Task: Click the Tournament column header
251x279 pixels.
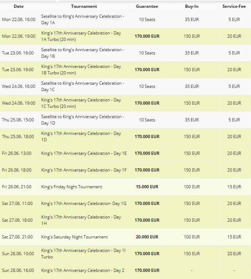Action: point(84,6)
